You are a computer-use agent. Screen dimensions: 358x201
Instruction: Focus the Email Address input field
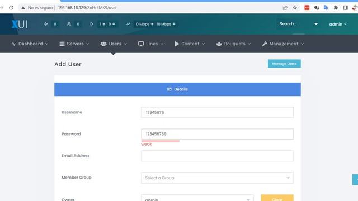pos(217,156)
